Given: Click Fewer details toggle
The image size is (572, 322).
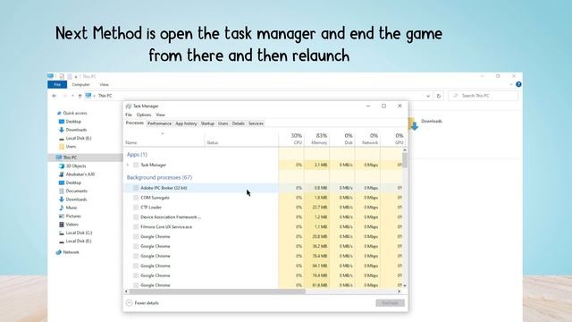Looking at the screenshot, I should pos(142,303).
